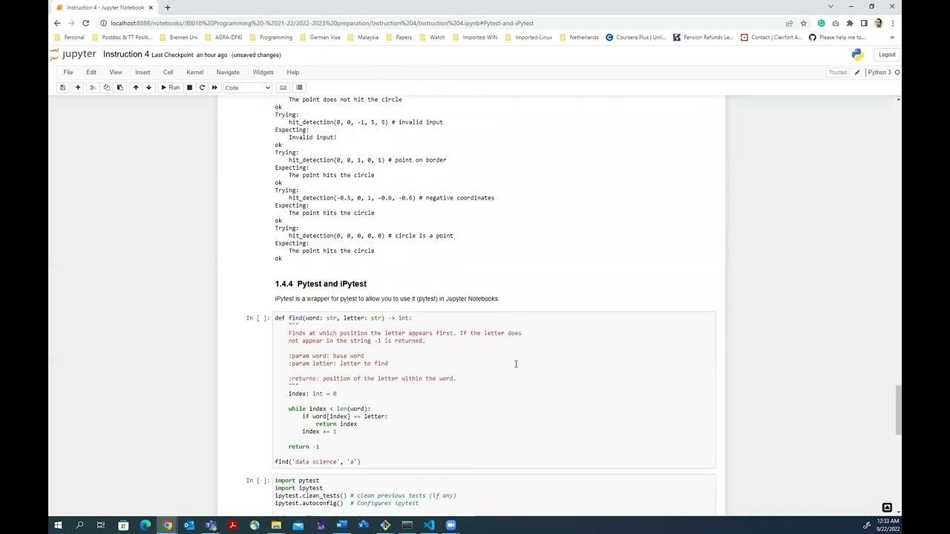Image resolution: width=950 pixels, height=534 pixels.
Task: Open the Personal bookmarks folder
Action: [x=70, y=37]
